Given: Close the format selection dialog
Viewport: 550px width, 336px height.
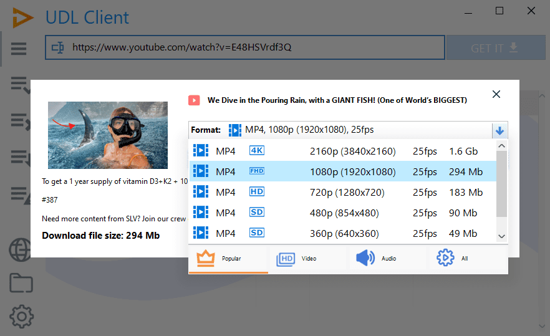Looking at the screenshot, I should point(496,94).
